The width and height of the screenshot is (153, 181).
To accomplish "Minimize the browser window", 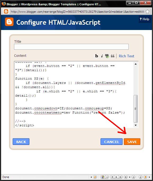I will [x=130, y=3].
